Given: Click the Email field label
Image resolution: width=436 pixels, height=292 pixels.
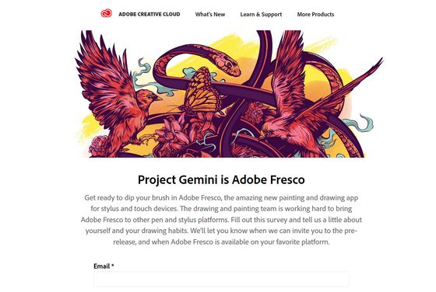Looking at the screenshot, I should [101, 266].
